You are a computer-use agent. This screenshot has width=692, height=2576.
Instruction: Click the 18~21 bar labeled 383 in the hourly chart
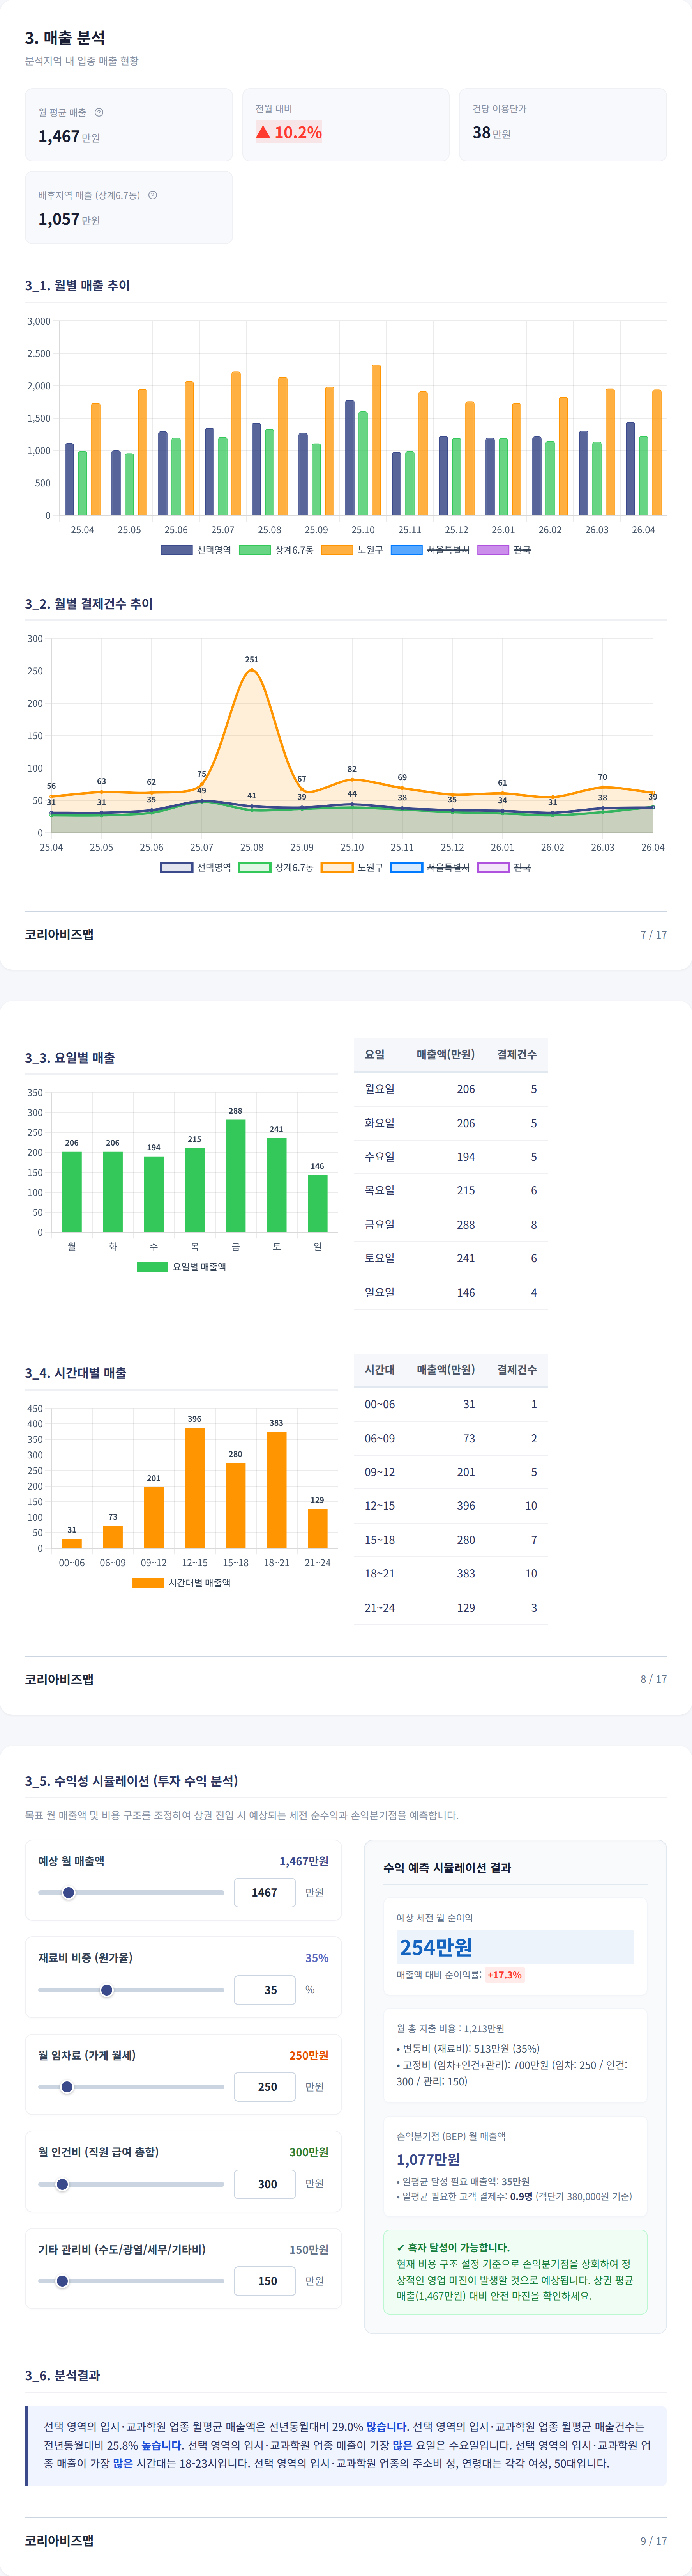tap(277, 1490)
